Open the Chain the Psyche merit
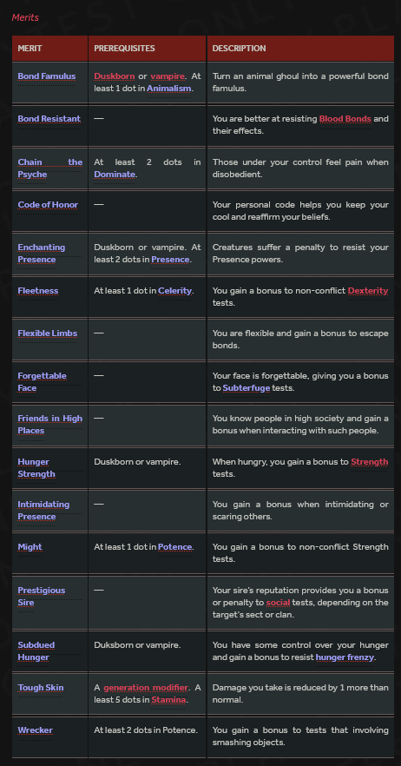The width and height of the screenshot is (401, 766). pos(49,168)
